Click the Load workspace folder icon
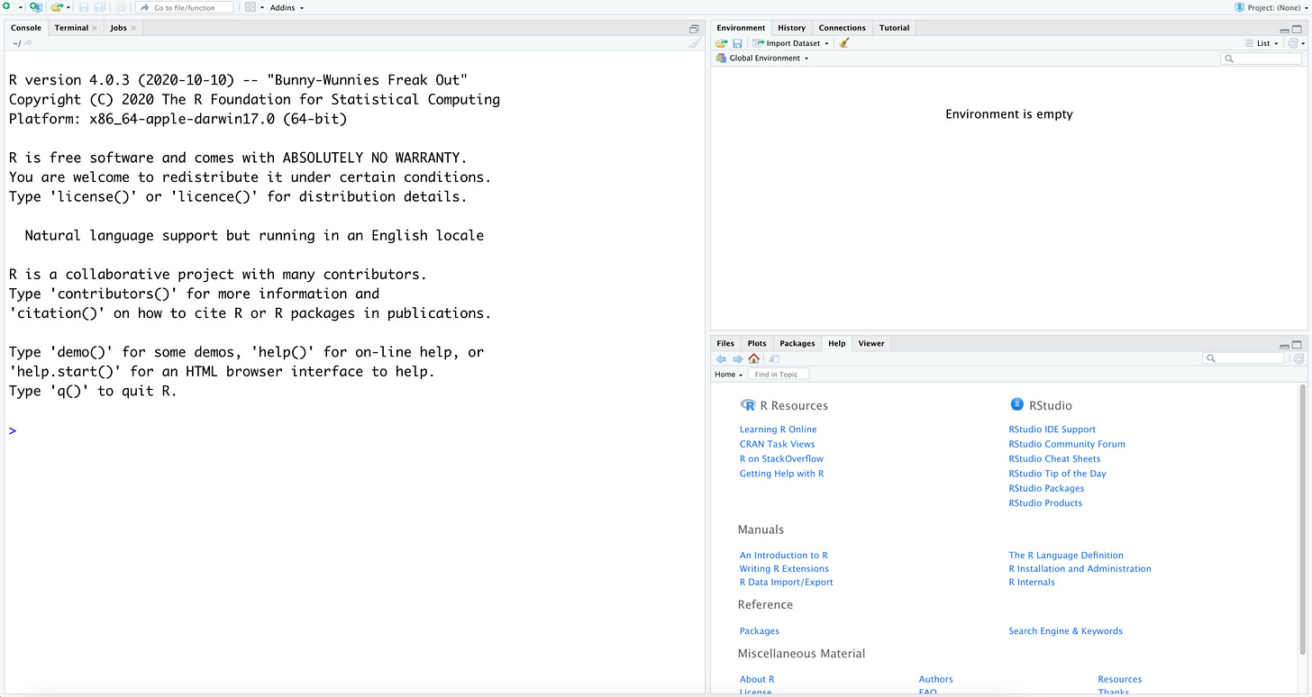This screenshot has width=1312, height=697. pyautogui.click(x=722, y=43)
